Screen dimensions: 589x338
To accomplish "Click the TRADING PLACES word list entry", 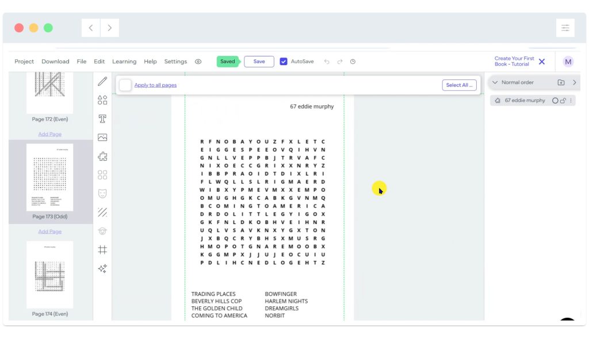I will click(213, 294).
